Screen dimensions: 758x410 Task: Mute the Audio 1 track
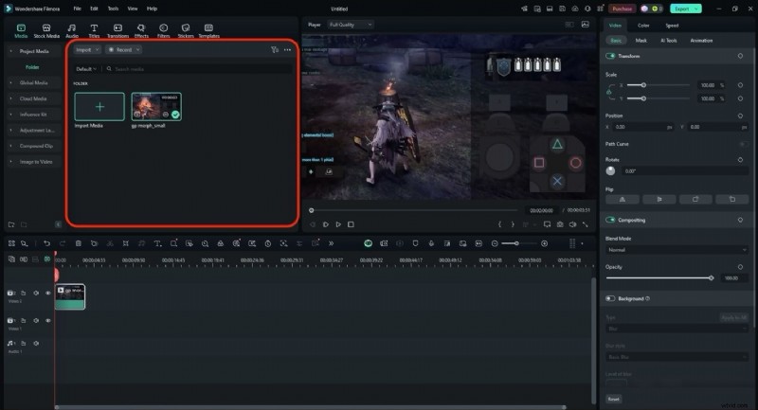tap(36, 344)
